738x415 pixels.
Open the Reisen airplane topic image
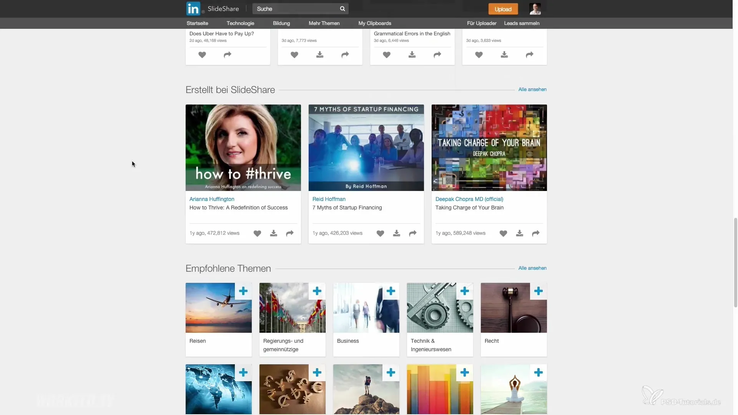[219, 308]
